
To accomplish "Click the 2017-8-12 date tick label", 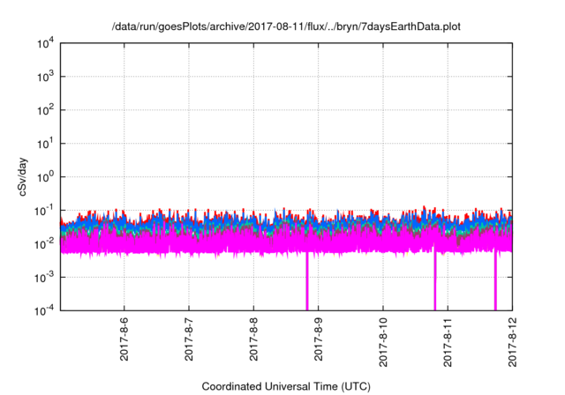I will pos(512,342).
